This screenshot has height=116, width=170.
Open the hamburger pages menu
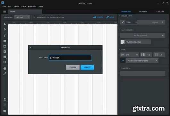coord(5,12)
